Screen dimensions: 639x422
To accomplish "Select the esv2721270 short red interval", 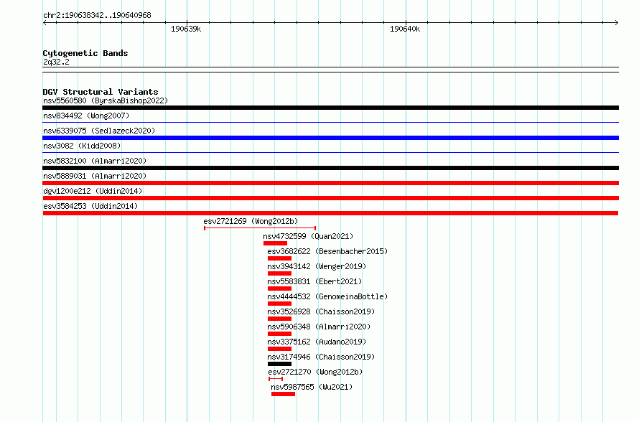I will pos(276,379).
